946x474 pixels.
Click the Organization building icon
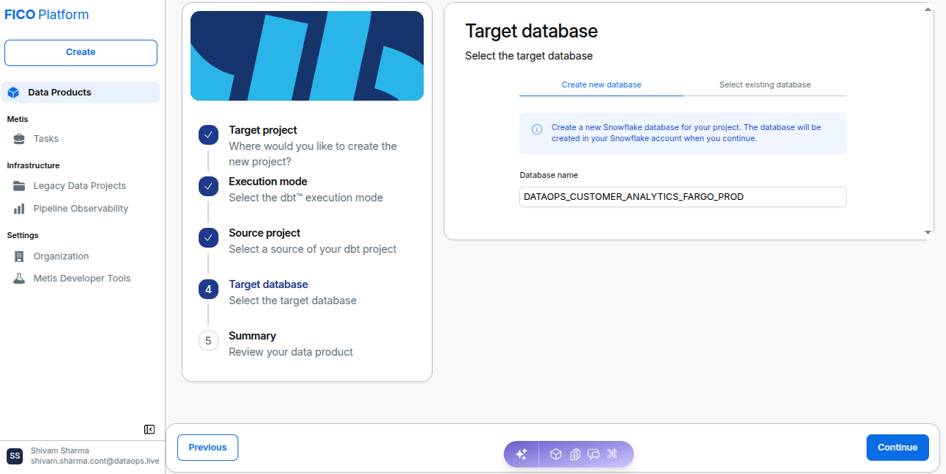(19, 256)
